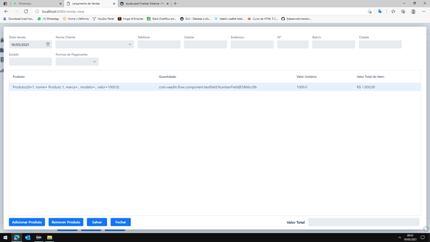Open the translate icon in address bar
This screenshot has height=242, width=430.
tap(380, 11)
